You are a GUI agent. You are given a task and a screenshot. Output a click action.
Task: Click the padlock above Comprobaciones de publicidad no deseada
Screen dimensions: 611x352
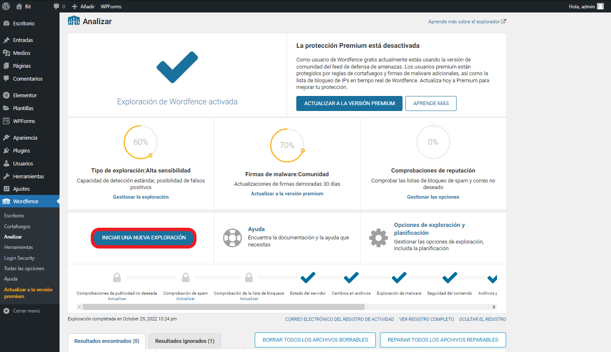click(x=117, y=277)
